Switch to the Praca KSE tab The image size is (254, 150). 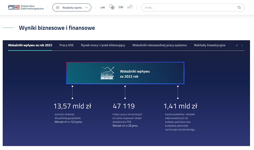(x=66, y=45)
